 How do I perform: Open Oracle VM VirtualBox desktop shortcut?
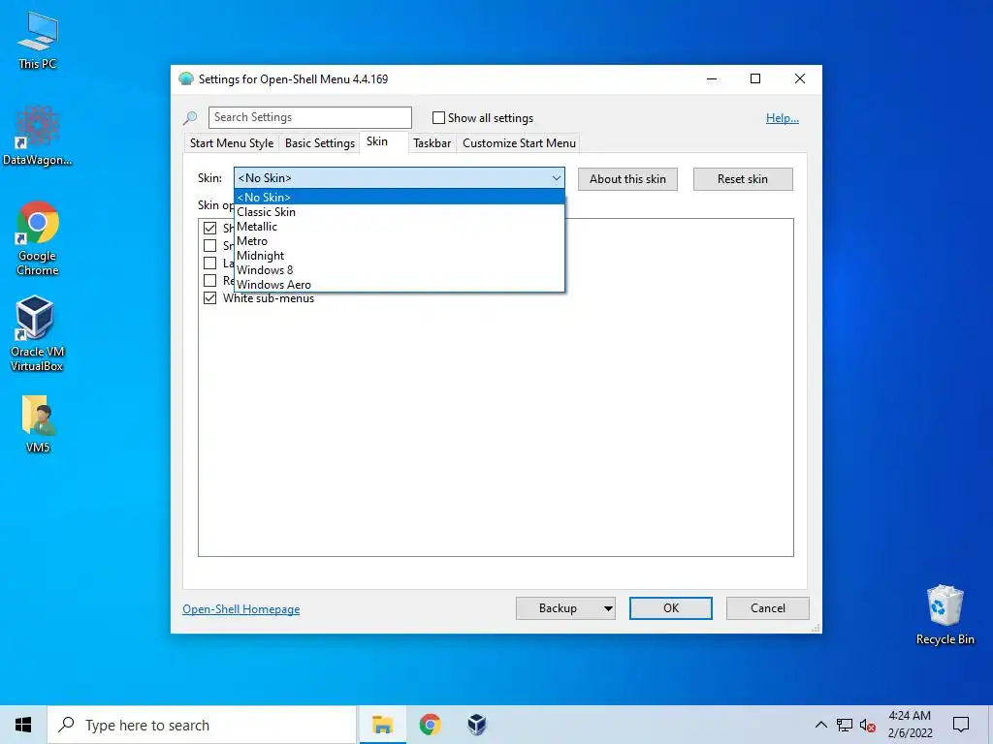tap(37, 333)
